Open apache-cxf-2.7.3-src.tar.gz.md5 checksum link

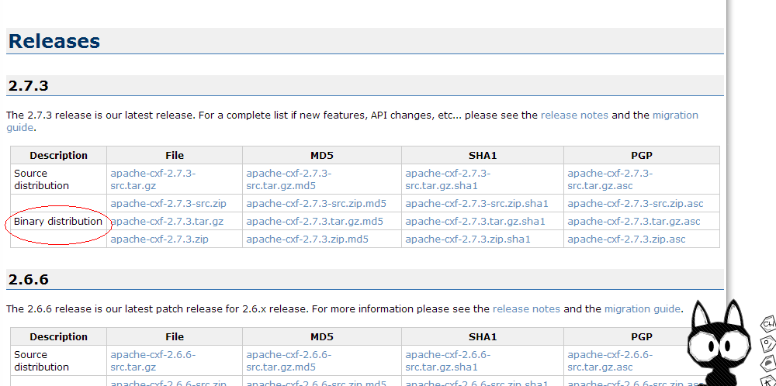[289, 179]
